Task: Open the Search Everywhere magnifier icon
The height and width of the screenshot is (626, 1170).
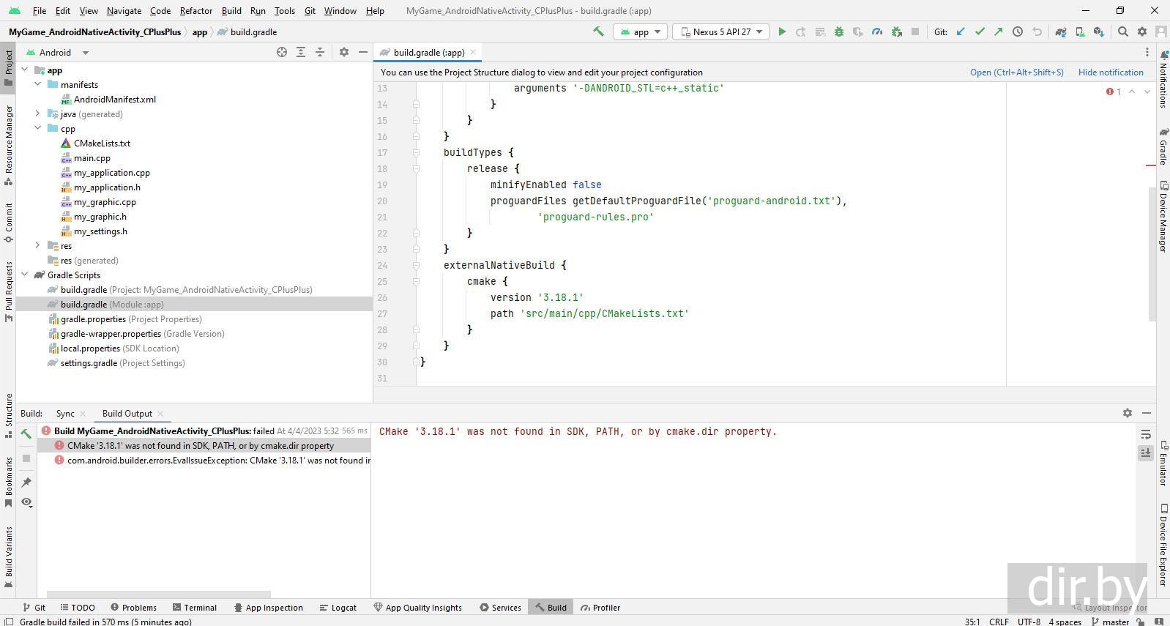Action: click(x=1123, y=32)
